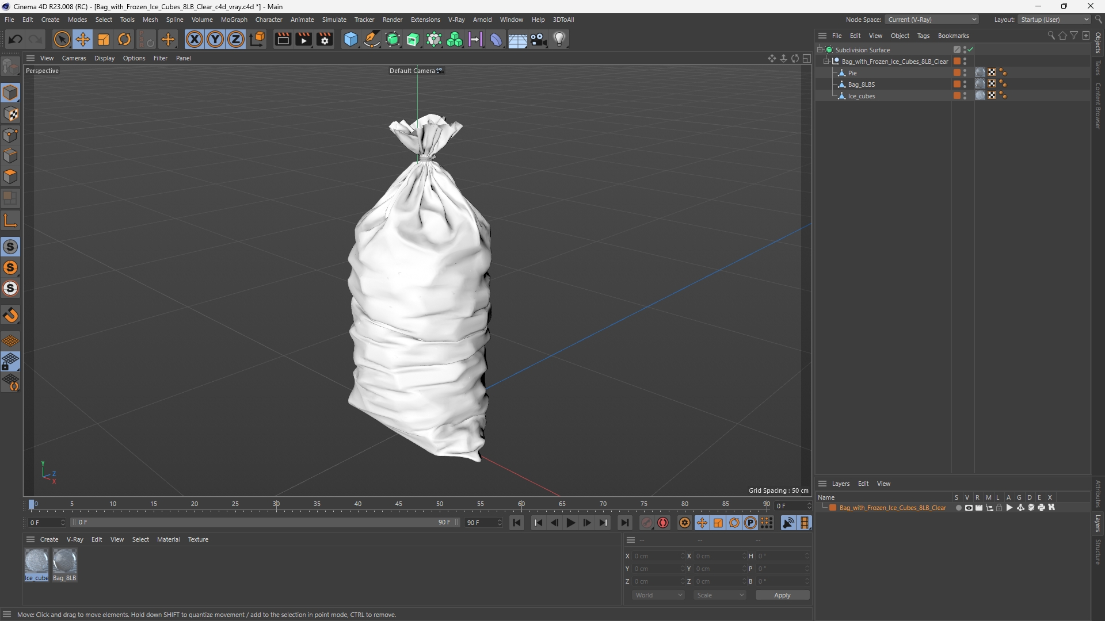Screen dimensions: 1105x621
Task: Open the Node Space dropdown
Action: pos(931,20)
